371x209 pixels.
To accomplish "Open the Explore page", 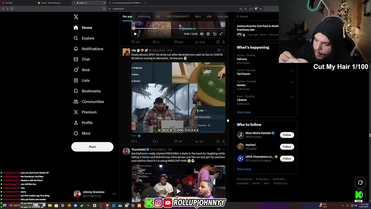I will tap(84, 38).
